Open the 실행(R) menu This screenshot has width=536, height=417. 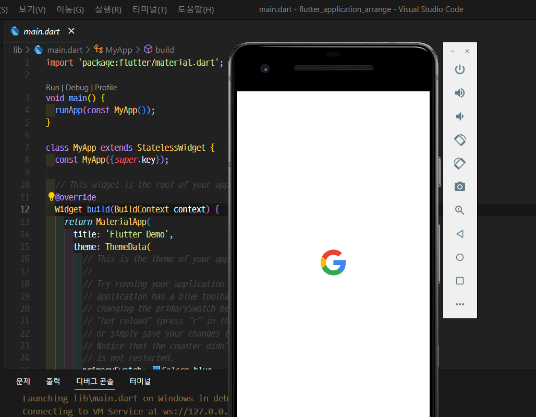[108, 9]
